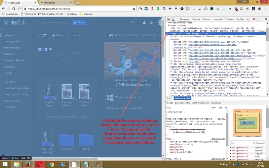The width and height of the screenshot is (269, 168).
Task: Click the camera upload icon beside the clock
Action: 45,35
